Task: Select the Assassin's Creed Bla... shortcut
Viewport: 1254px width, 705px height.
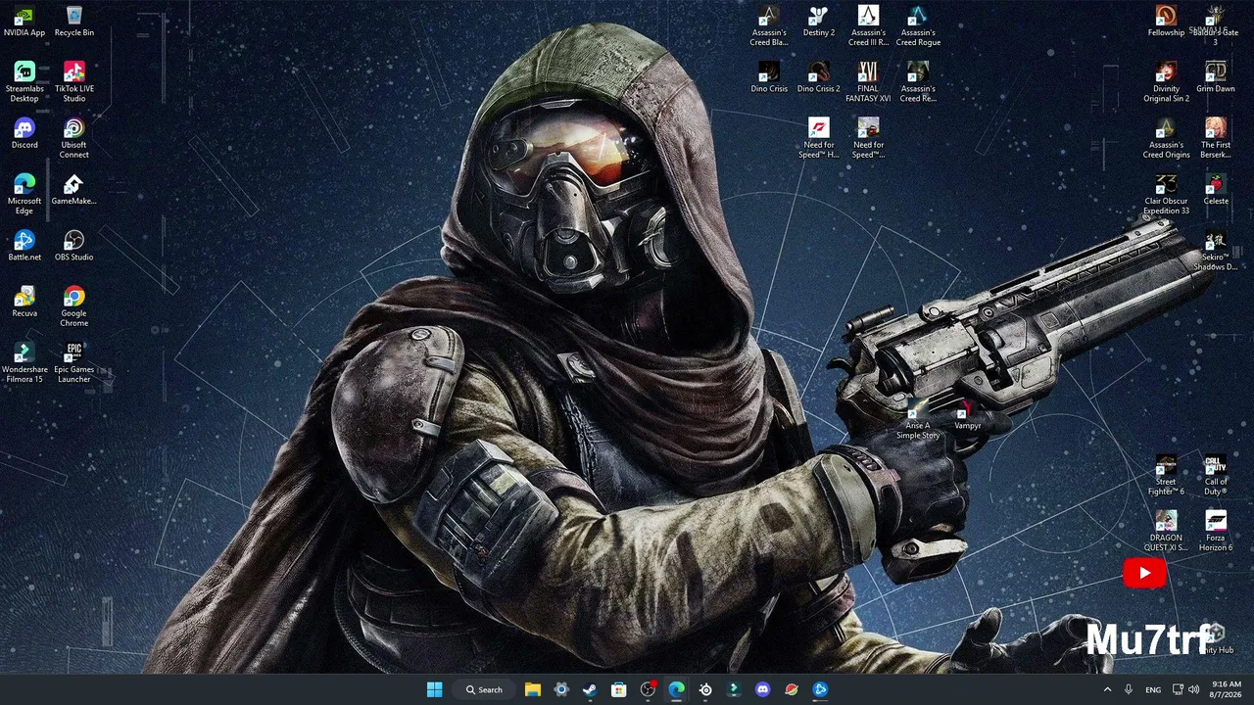Action: click(x=769, y=26)
